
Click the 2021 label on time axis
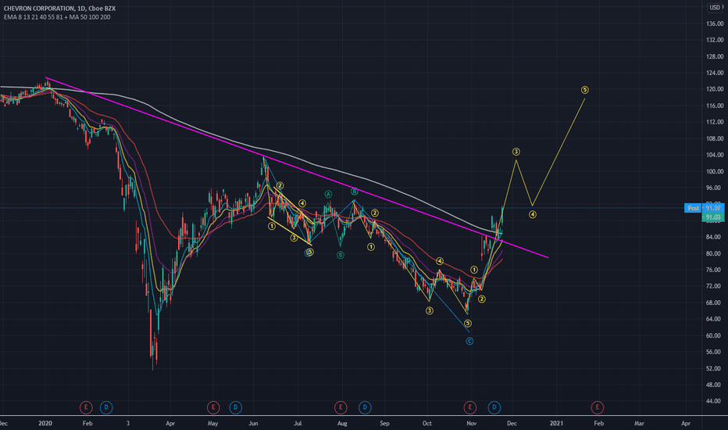point(556,423)
